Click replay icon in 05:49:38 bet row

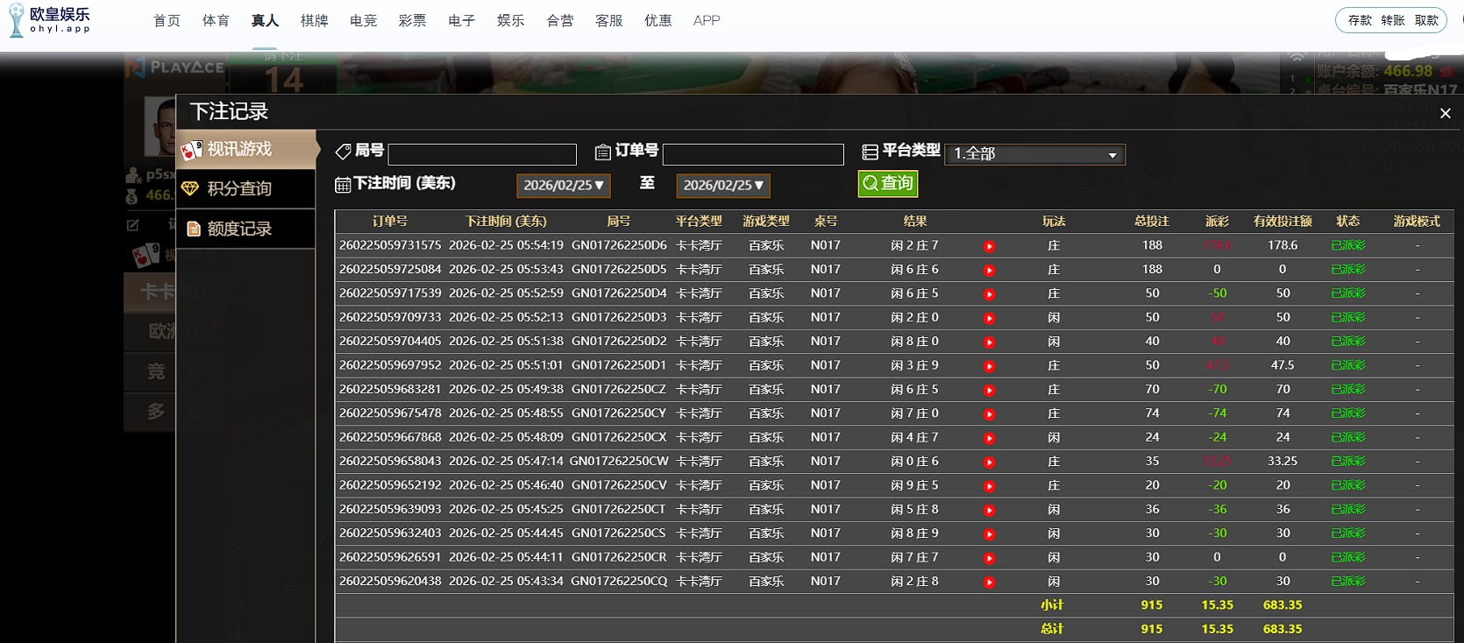pos(989,390)
